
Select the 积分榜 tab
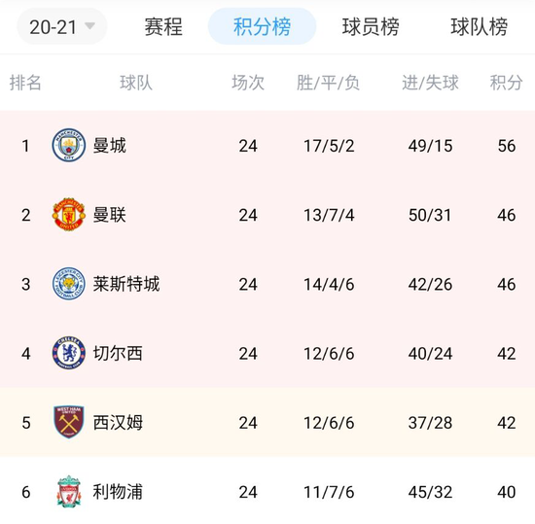pyautogui.click(x=262, y=26)
